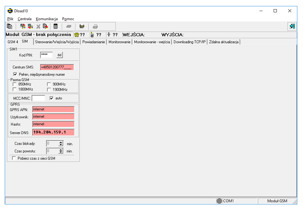Click the exit plug icon at top right
Screen dimensions: 303x207
pos(292,27)
